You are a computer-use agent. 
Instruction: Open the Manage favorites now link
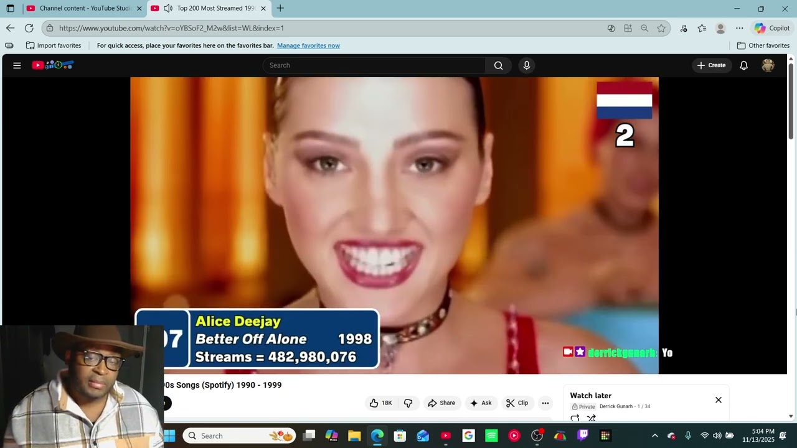(308, 45)
